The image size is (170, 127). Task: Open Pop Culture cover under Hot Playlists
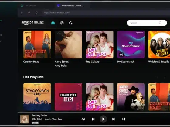coord(100,97)
